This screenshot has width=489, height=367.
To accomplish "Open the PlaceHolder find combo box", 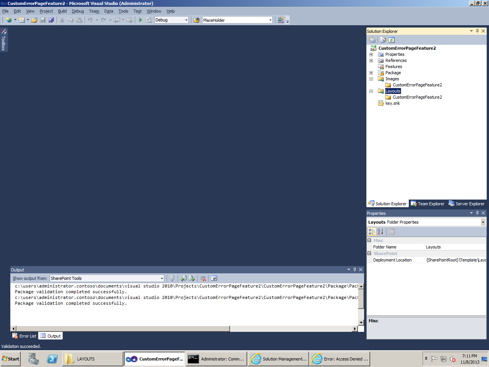I will tap(270, 20).
